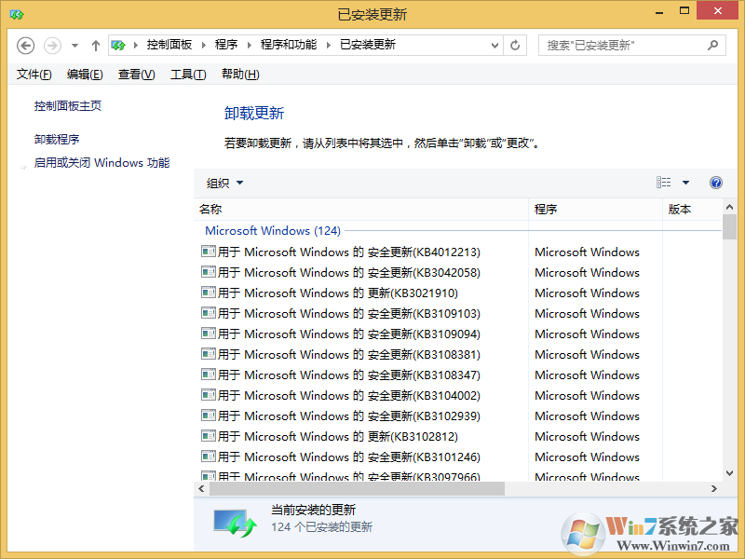Click the window icon in the title bar
This screenshot has width=745, height=559.
click(x=15, y=15)
